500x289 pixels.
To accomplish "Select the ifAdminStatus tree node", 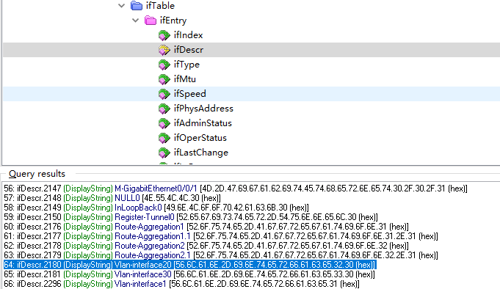I will [x=203, y=123].
